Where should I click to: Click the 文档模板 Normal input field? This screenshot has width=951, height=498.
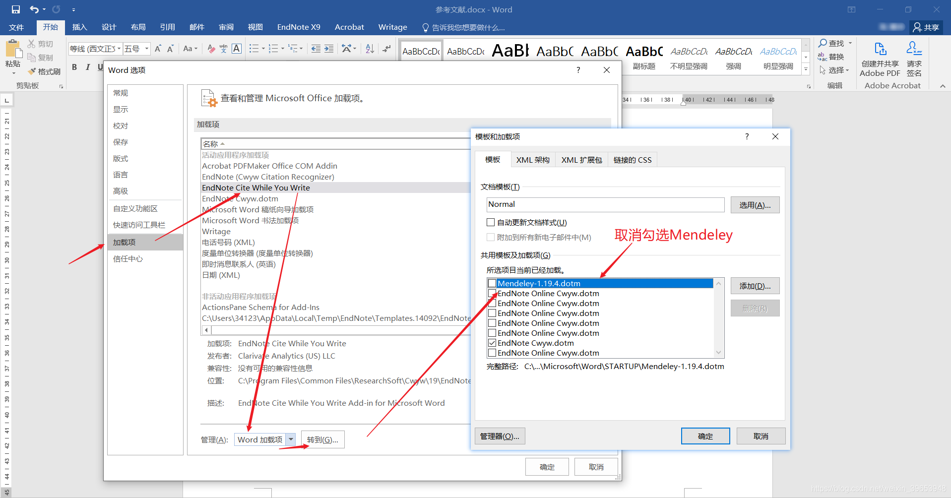(605, 204)
